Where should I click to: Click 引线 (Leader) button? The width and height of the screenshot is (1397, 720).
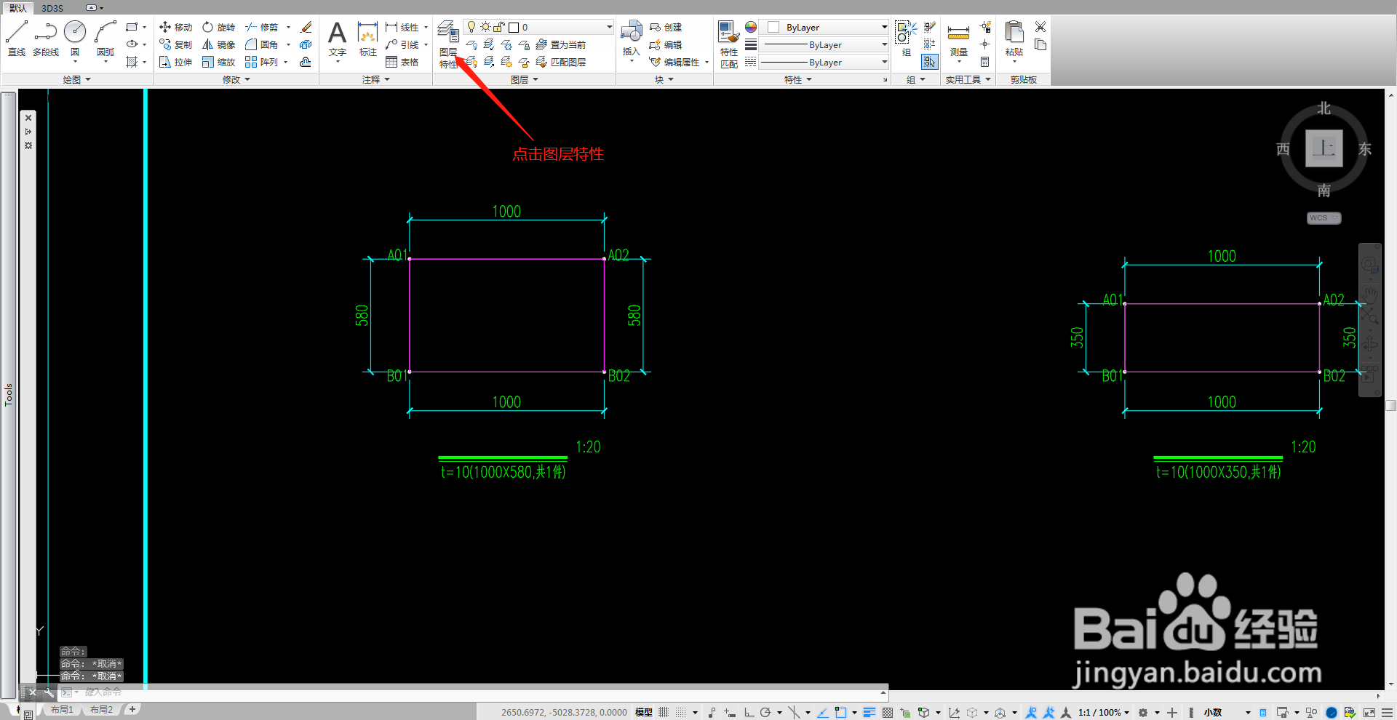click(402, 44)
